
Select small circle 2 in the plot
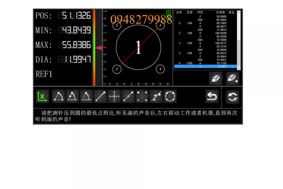[117, 26]
